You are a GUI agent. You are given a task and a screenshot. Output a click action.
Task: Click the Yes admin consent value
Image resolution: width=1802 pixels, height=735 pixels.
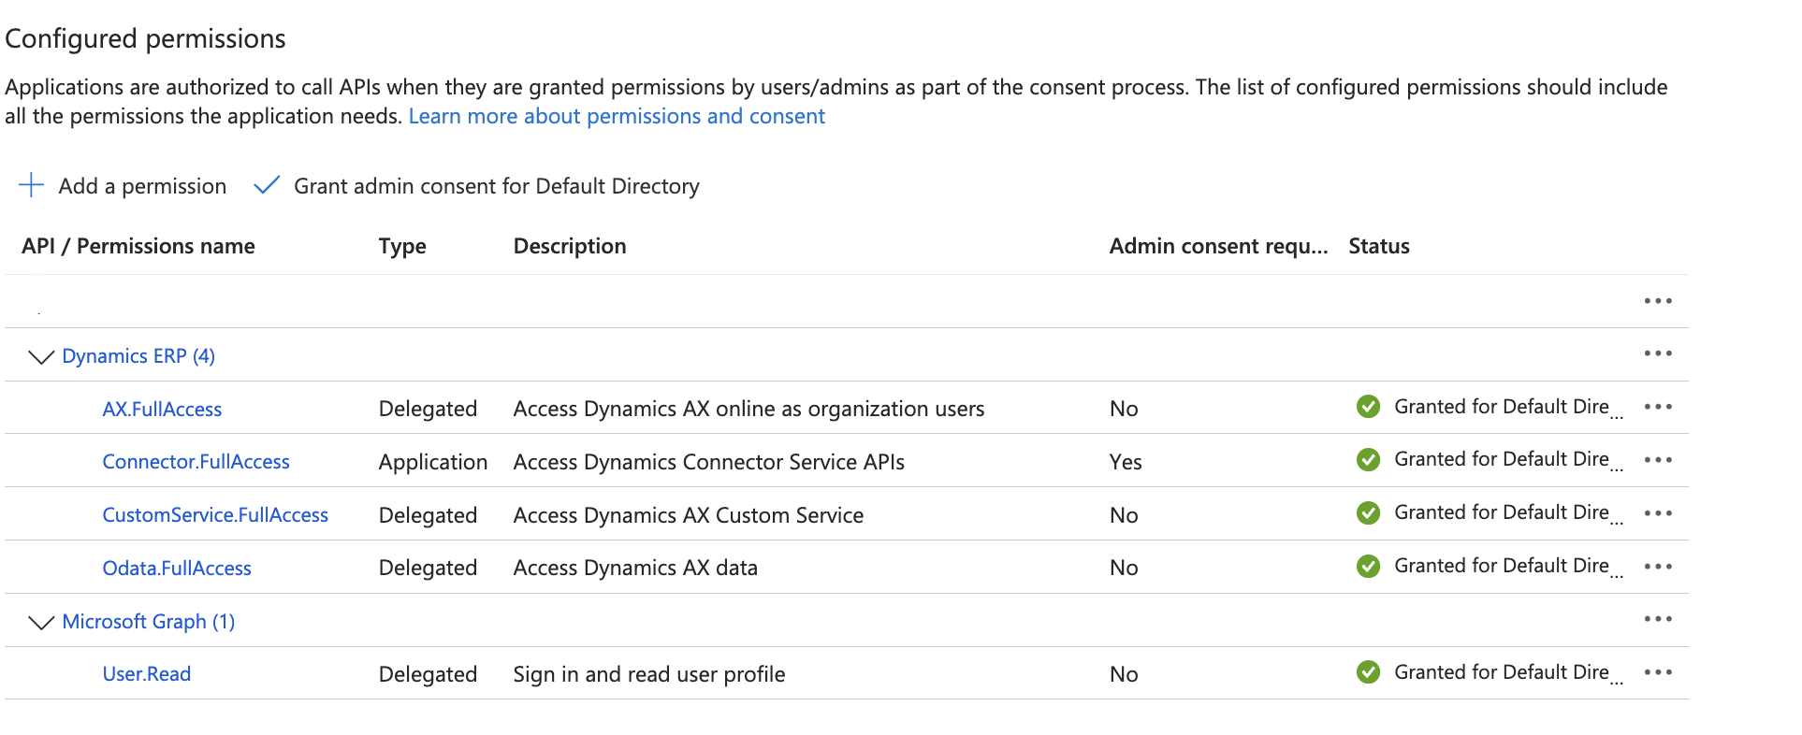[1126, 462]
